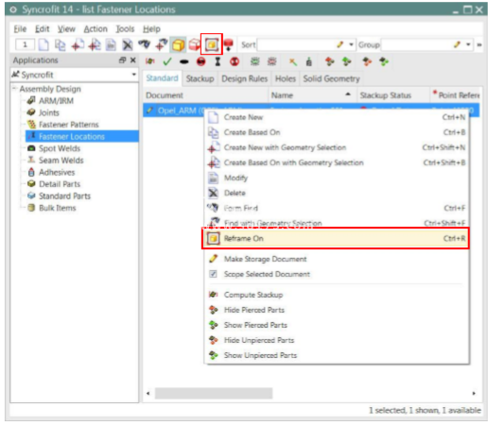
Task: Click the Create New document toolbar icon
Action: pos(44,45)
